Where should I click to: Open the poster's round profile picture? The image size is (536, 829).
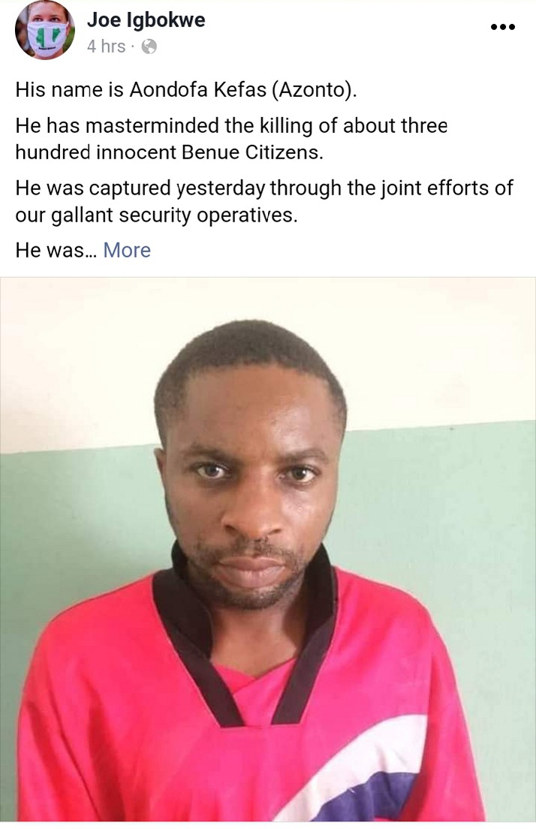(x=45, y=31)
